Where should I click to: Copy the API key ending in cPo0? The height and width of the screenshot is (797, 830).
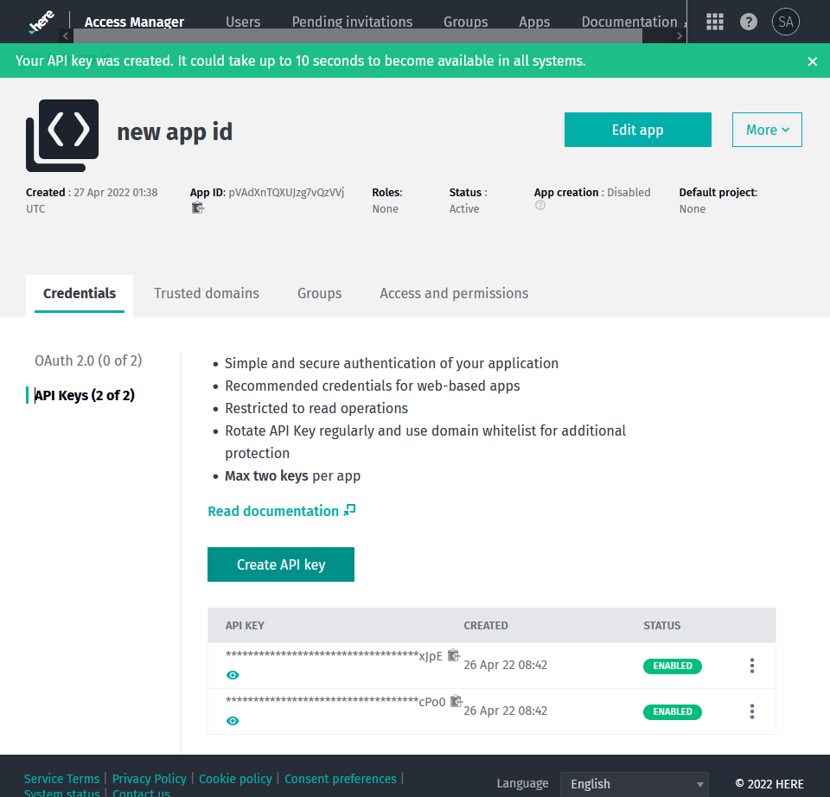456,701
